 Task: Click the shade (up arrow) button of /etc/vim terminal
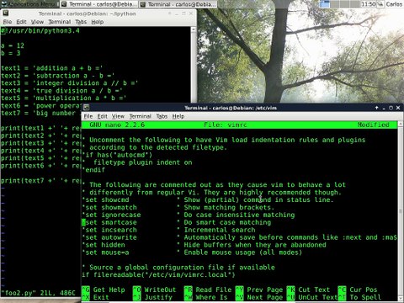(x=376, y=108)
